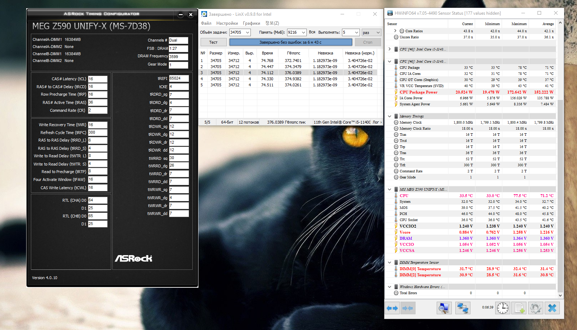Screen dimensions: 577x330
Task: Click the Channels # field showing Dual
Action: pos(179,40)
